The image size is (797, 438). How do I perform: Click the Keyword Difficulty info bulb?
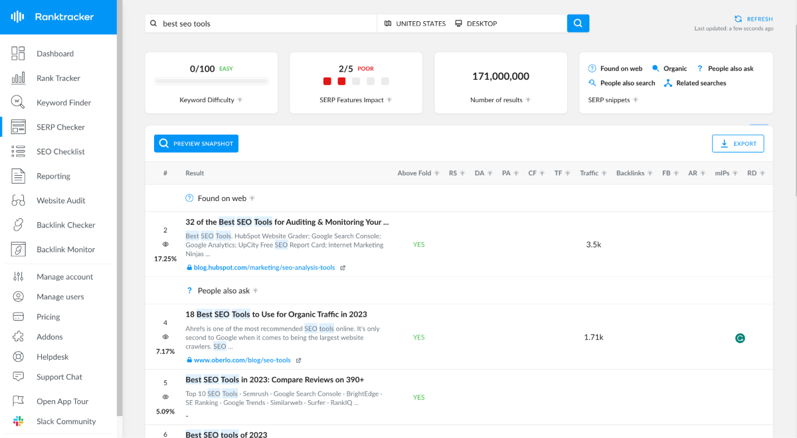click(240, 100)
